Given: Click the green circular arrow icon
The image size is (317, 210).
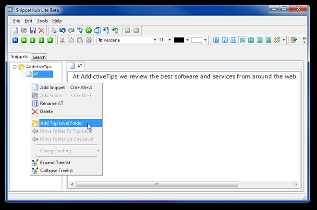Looking at the screenshot, I should tap(88, 30).
